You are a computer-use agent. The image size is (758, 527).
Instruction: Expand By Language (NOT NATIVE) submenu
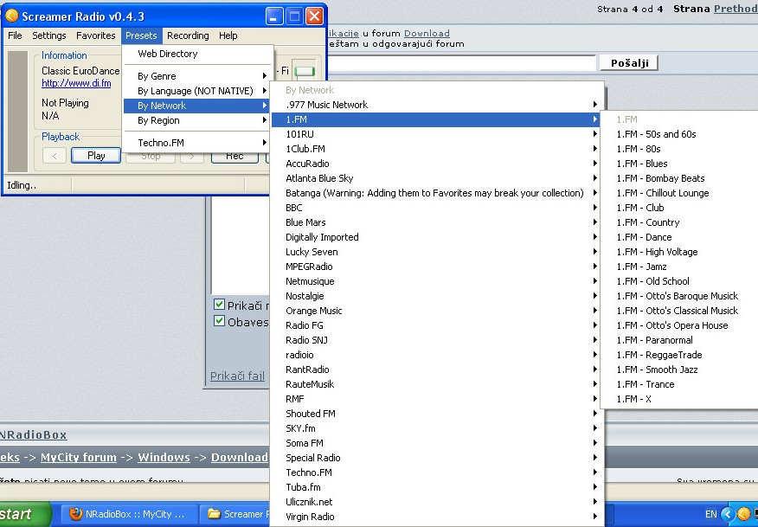(197, 90)
